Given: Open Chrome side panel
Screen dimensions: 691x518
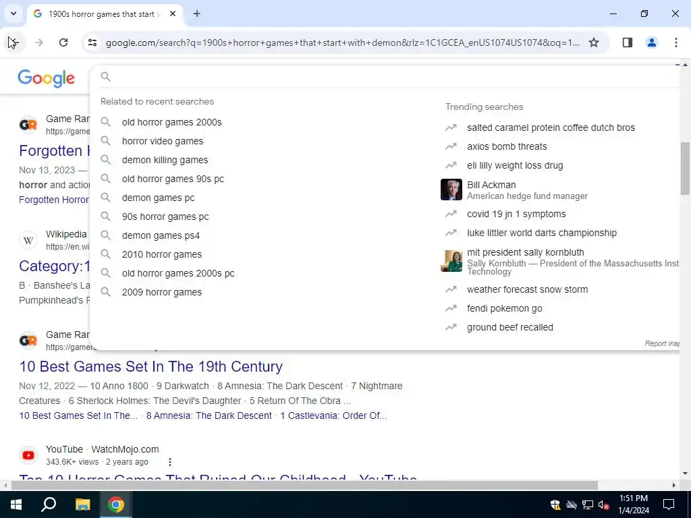Looking at the screenshot, I should coord(628,42).
